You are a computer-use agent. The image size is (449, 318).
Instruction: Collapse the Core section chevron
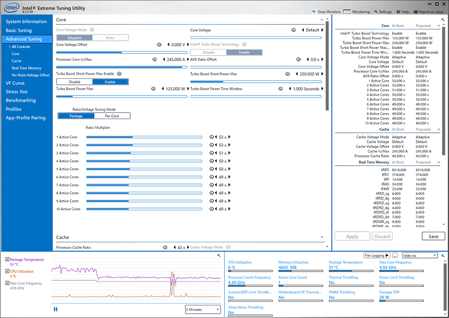pos(322,20)
